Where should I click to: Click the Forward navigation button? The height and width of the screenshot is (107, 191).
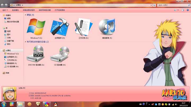point(6,5)
